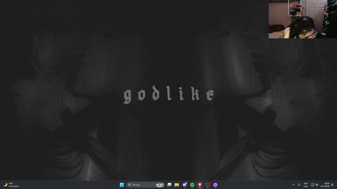Switch to the Brave browser
The image size is (337, 189).
pos(200,185)
